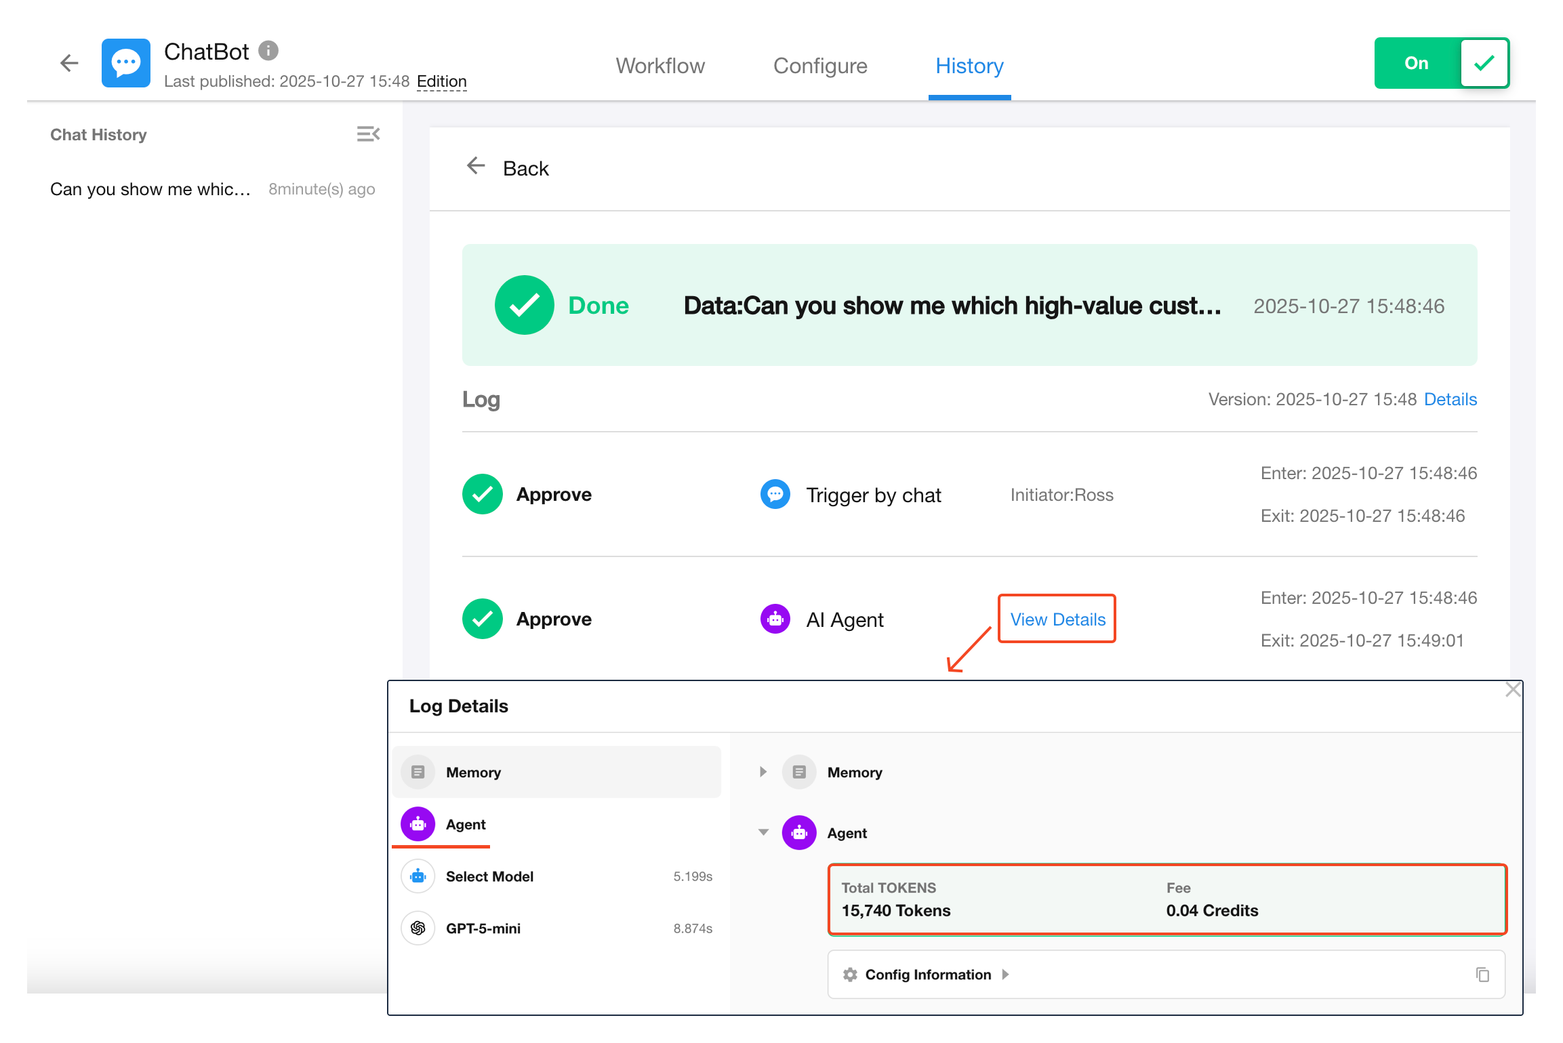Click the View Details link
The image size is (1563, 1043).
pyautogui.click(x=1057, y=619)
